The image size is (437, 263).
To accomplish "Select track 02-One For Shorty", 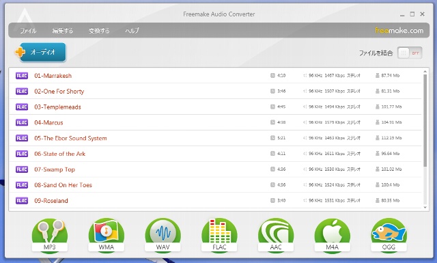I will (x=215, y=91).
